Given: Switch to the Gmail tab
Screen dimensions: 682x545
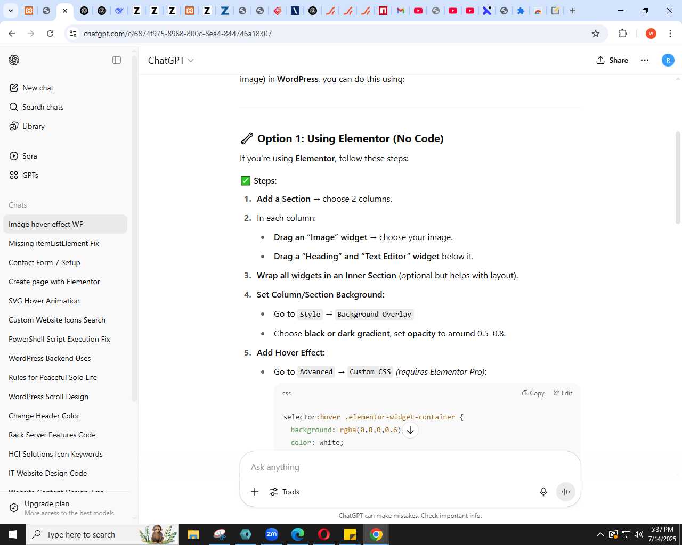Looking at the screenshot, I should tap(401, 11).
